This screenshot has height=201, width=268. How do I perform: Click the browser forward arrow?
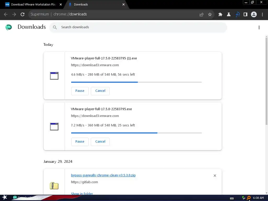(x=14, y=14)
